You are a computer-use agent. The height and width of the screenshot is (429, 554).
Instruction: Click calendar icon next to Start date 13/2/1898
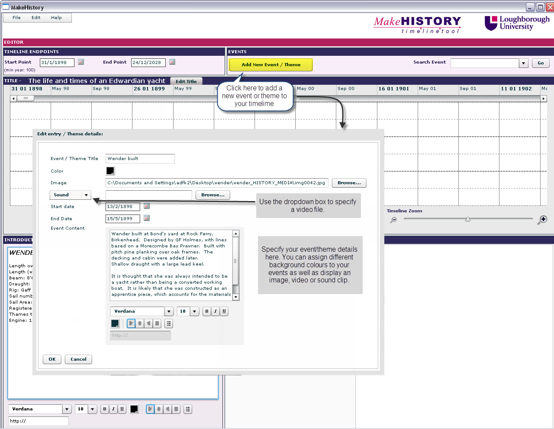pyautogui.click(x=147, y=206)
